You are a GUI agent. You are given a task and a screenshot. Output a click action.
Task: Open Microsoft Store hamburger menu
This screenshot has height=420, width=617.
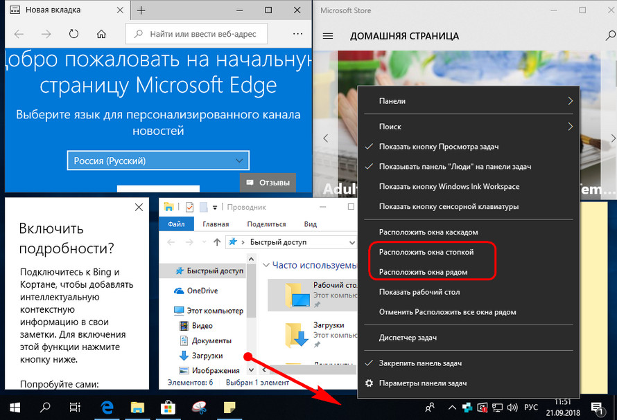328,36
